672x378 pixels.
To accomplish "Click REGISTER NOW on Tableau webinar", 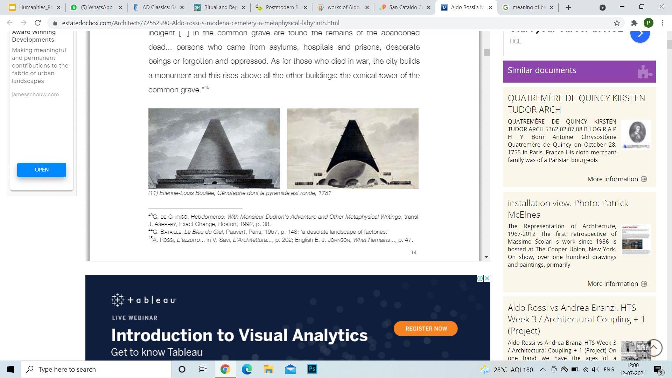I will click(426, 329).
